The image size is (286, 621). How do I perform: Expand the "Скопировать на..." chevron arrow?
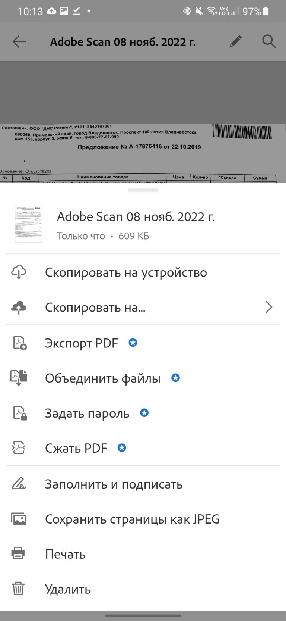point(269,307)
